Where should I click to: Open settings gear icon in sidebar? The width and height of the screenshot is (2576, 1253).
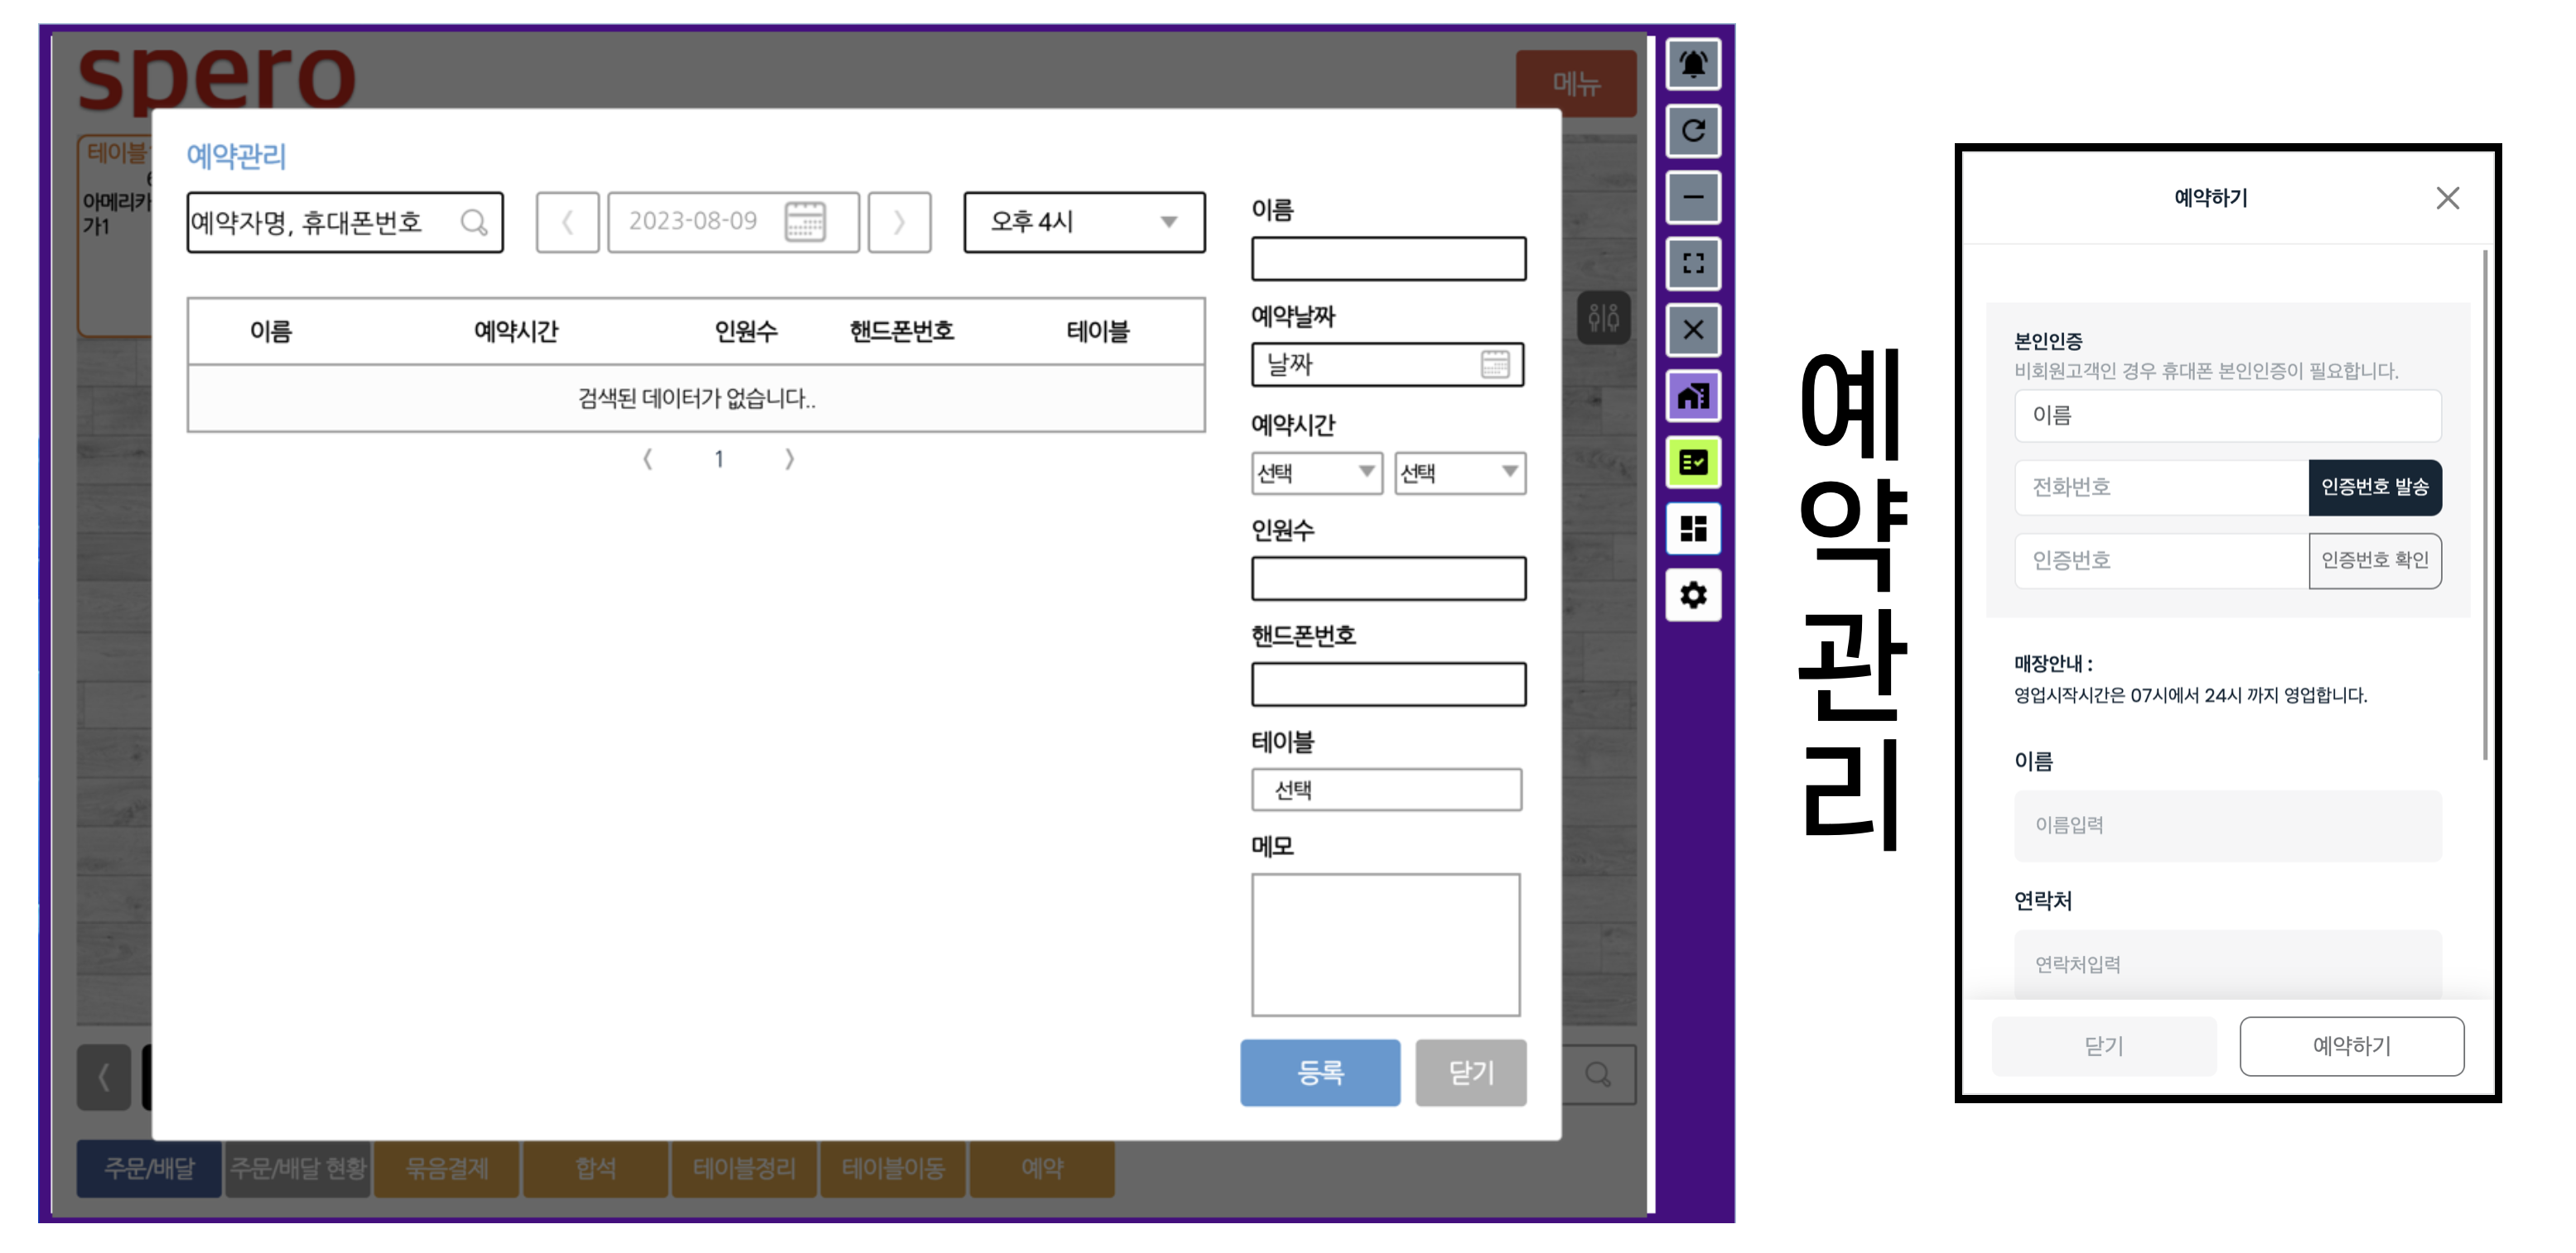click(1692, 596)
